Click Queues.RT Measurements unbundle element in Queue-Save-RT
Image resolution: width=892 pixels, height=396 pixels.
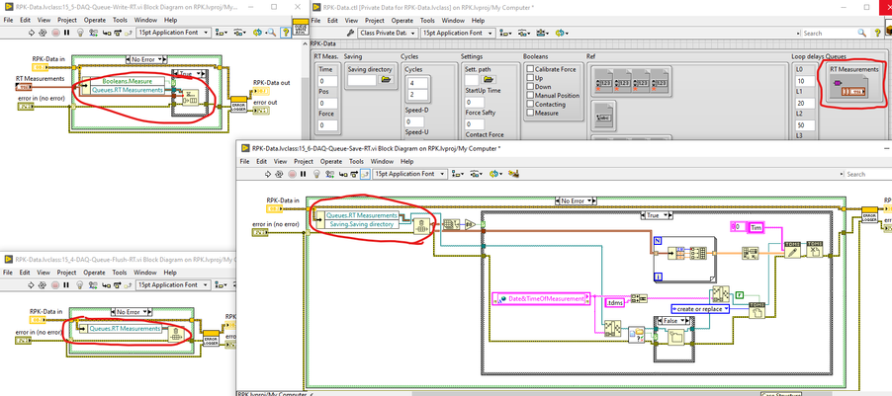(362, 215)
